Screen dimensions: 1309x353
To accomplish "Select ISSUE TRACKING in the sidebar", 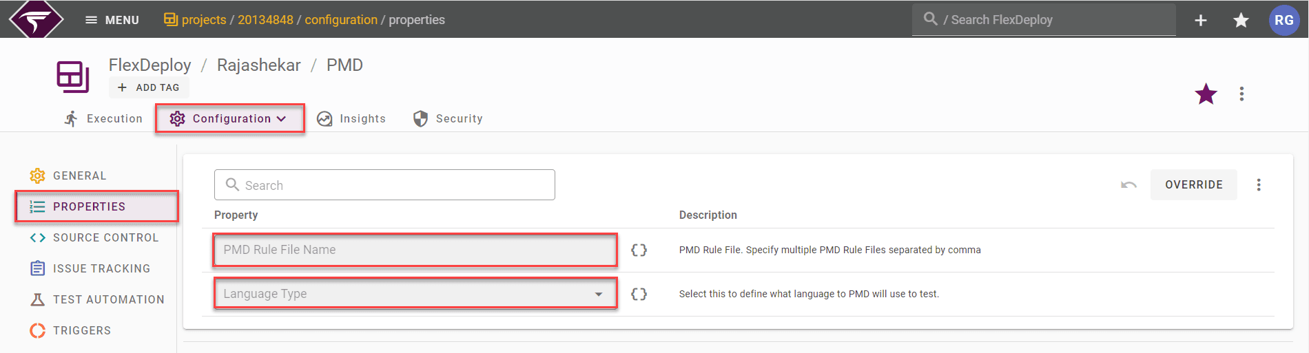I will (91, 268).
